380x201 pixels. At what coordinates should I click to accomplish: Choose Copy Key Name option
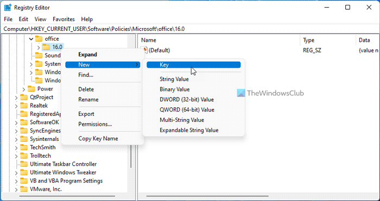[103, 139]
